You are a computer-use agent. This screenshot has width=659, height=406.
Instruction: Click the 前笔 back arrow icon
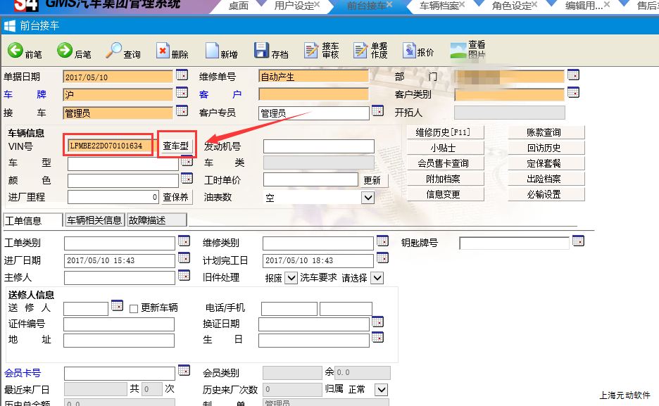click(15, 51)
